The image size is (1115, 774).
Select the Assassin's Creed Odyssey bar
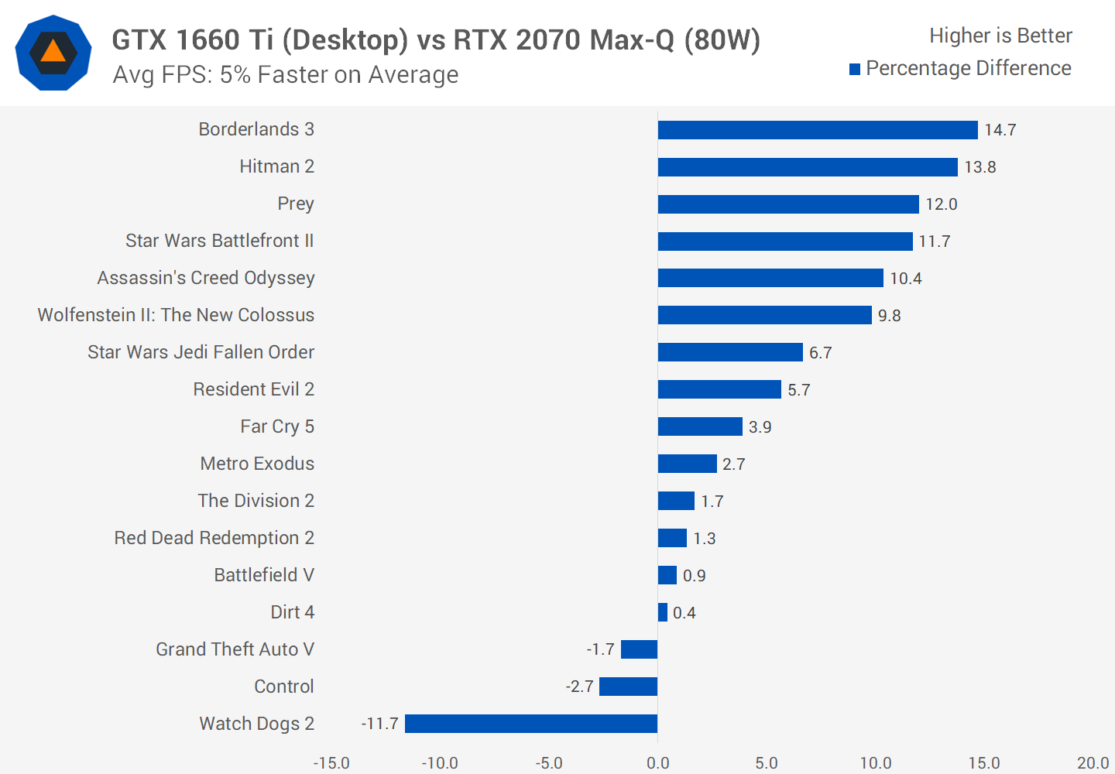point(770,278)
